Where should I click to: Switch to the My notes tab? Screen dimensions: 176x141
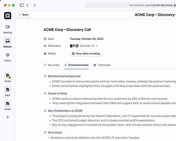pos(52,65)
